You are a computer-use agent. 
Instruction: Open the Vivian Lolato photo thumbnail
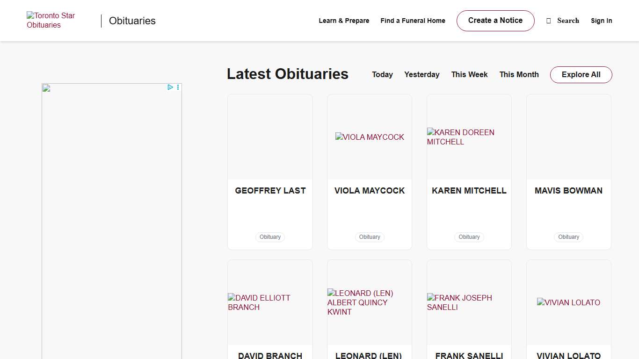(568, 302)
